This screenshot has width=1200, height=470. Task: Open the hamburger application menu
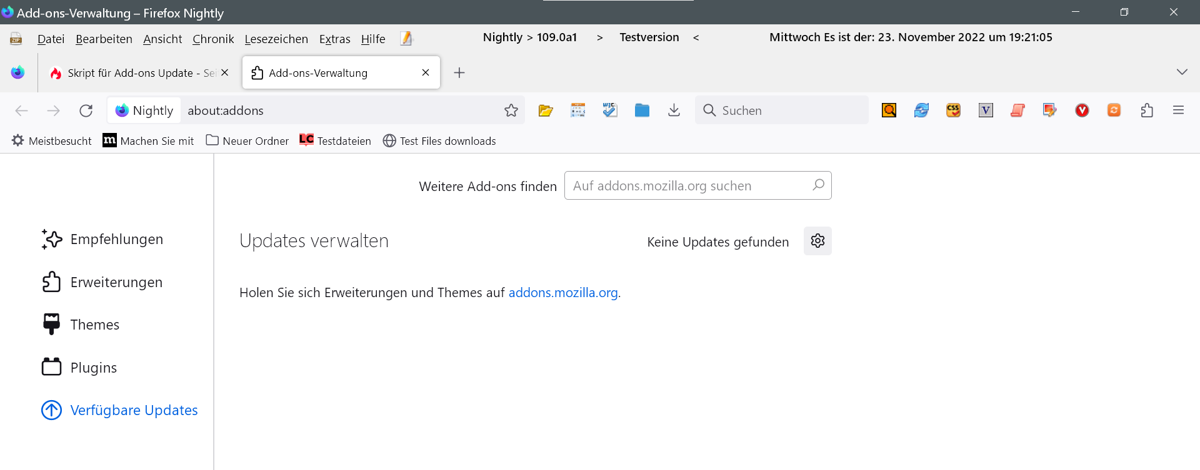(1178, 110)
